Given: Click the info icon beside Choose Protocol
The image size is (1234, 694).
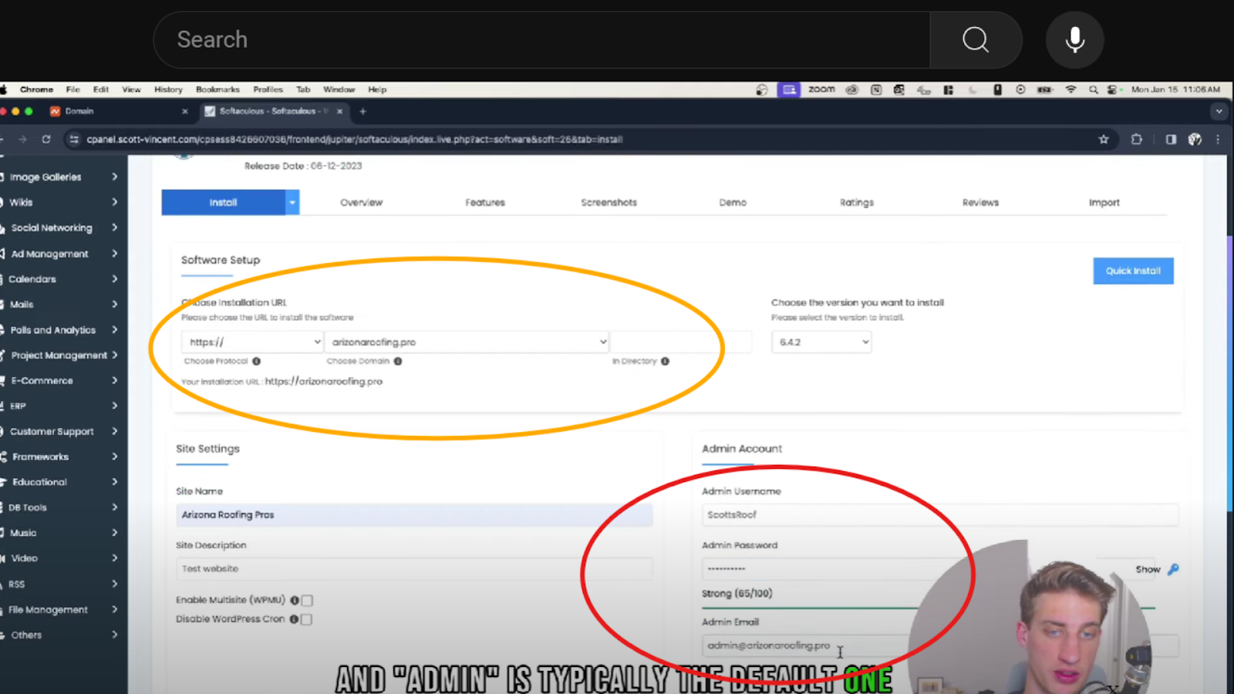Looking at the screenshot, I should coord(256,361).
